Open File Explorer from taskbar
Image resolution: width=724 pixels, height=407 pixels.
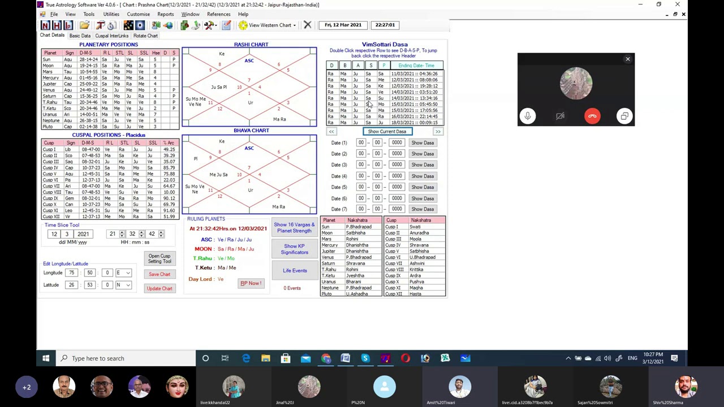pos(266,358)
